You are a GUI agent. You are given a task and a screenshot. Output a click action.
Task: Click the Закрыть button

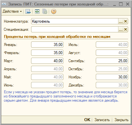point(121,120)
